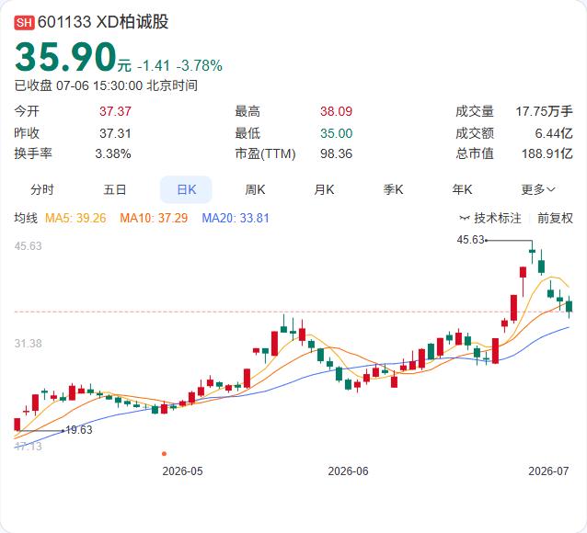Click the 最高 value 38.09

(x=336, y=111)
